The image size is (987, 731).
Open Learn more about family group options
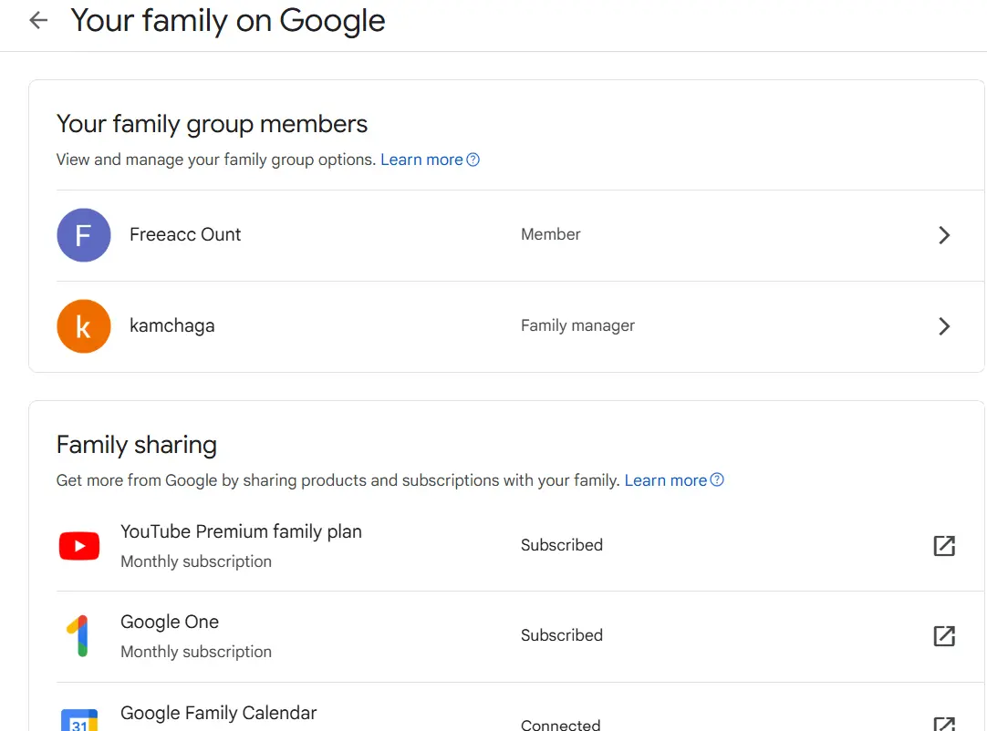pyautogui.click(x=421, y=160)
